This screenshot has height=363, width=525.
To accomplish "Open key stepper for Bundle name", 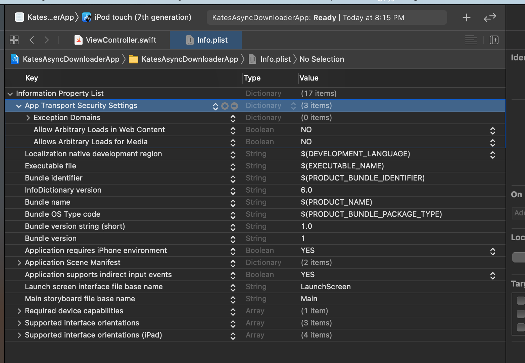I will tap(233, 203).
